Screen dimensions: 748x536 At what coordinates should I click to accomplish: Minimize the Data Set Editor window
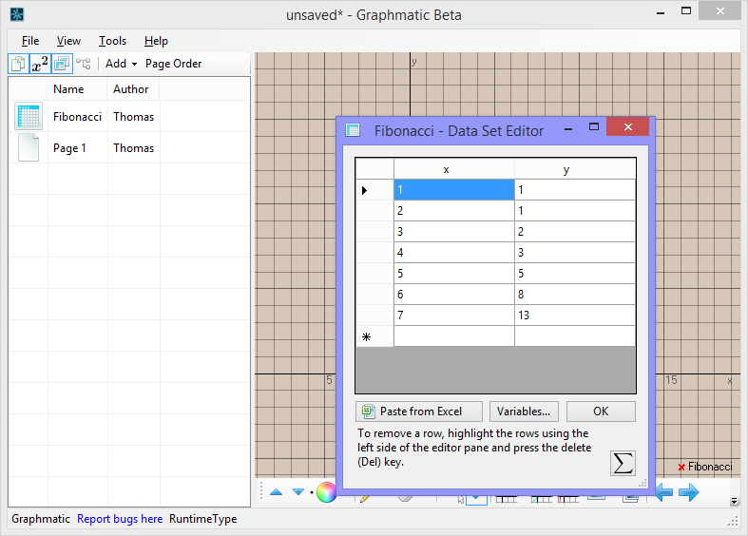coord(568,127)
